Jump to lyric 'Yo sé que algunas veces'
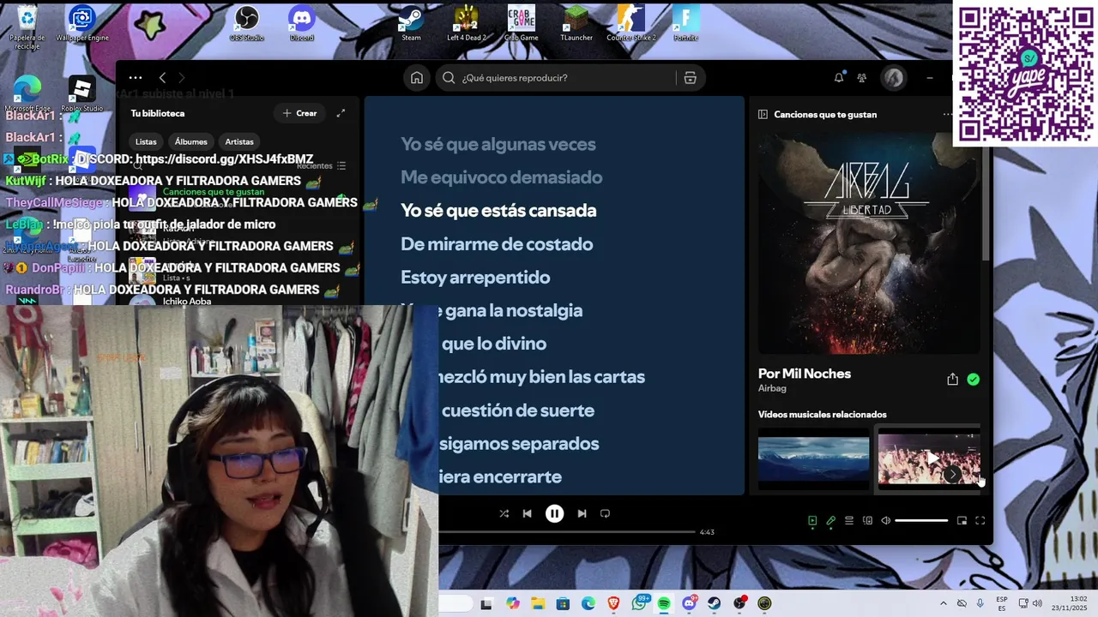Screen dimensions: 1098x617 point(498,144)
